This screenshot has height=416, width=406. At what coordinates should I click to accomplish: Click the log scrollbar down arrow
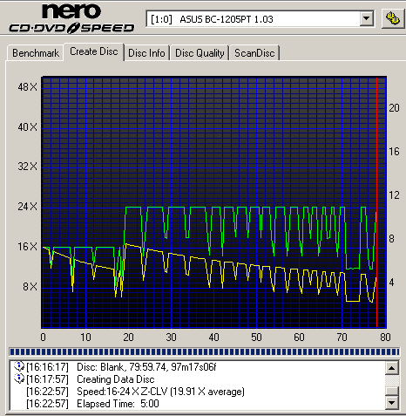[391, 403]
